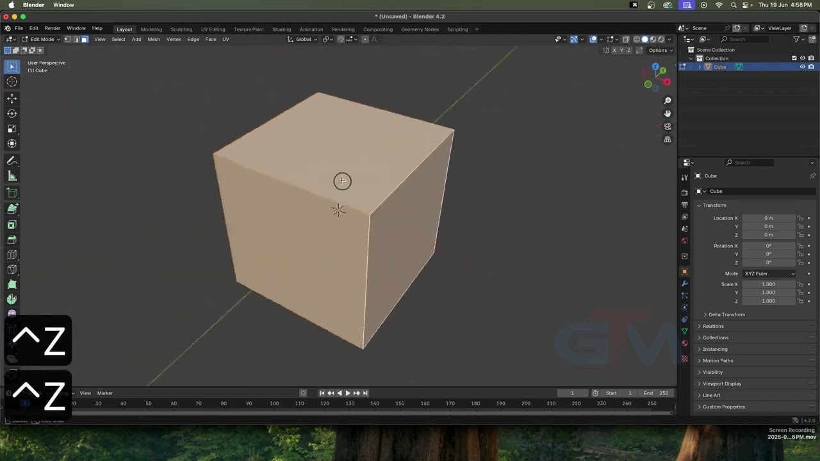
Task: Select the Annotate pencil tool
Action: [x=12, y=161]
